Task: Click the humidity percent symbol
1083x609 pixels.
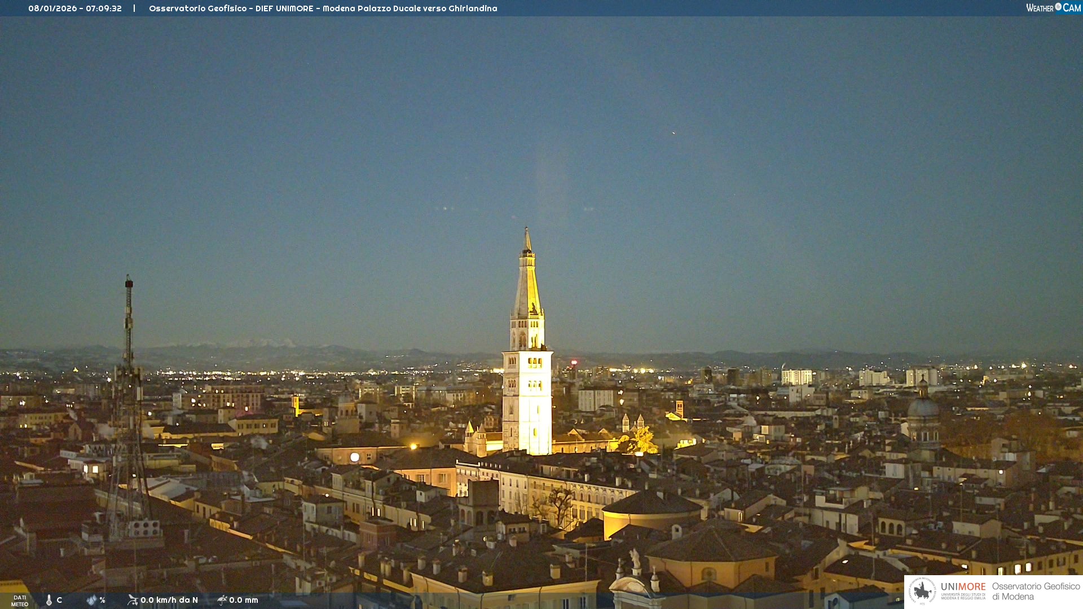Action: pos(102,600)
